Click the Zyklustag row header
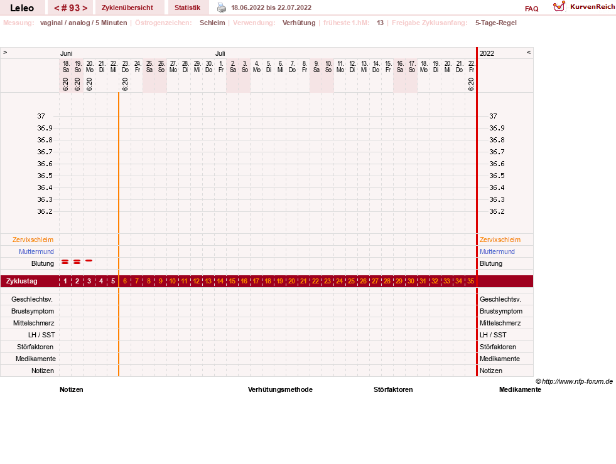This screenshot has height=464, width=616. point(22,282)
